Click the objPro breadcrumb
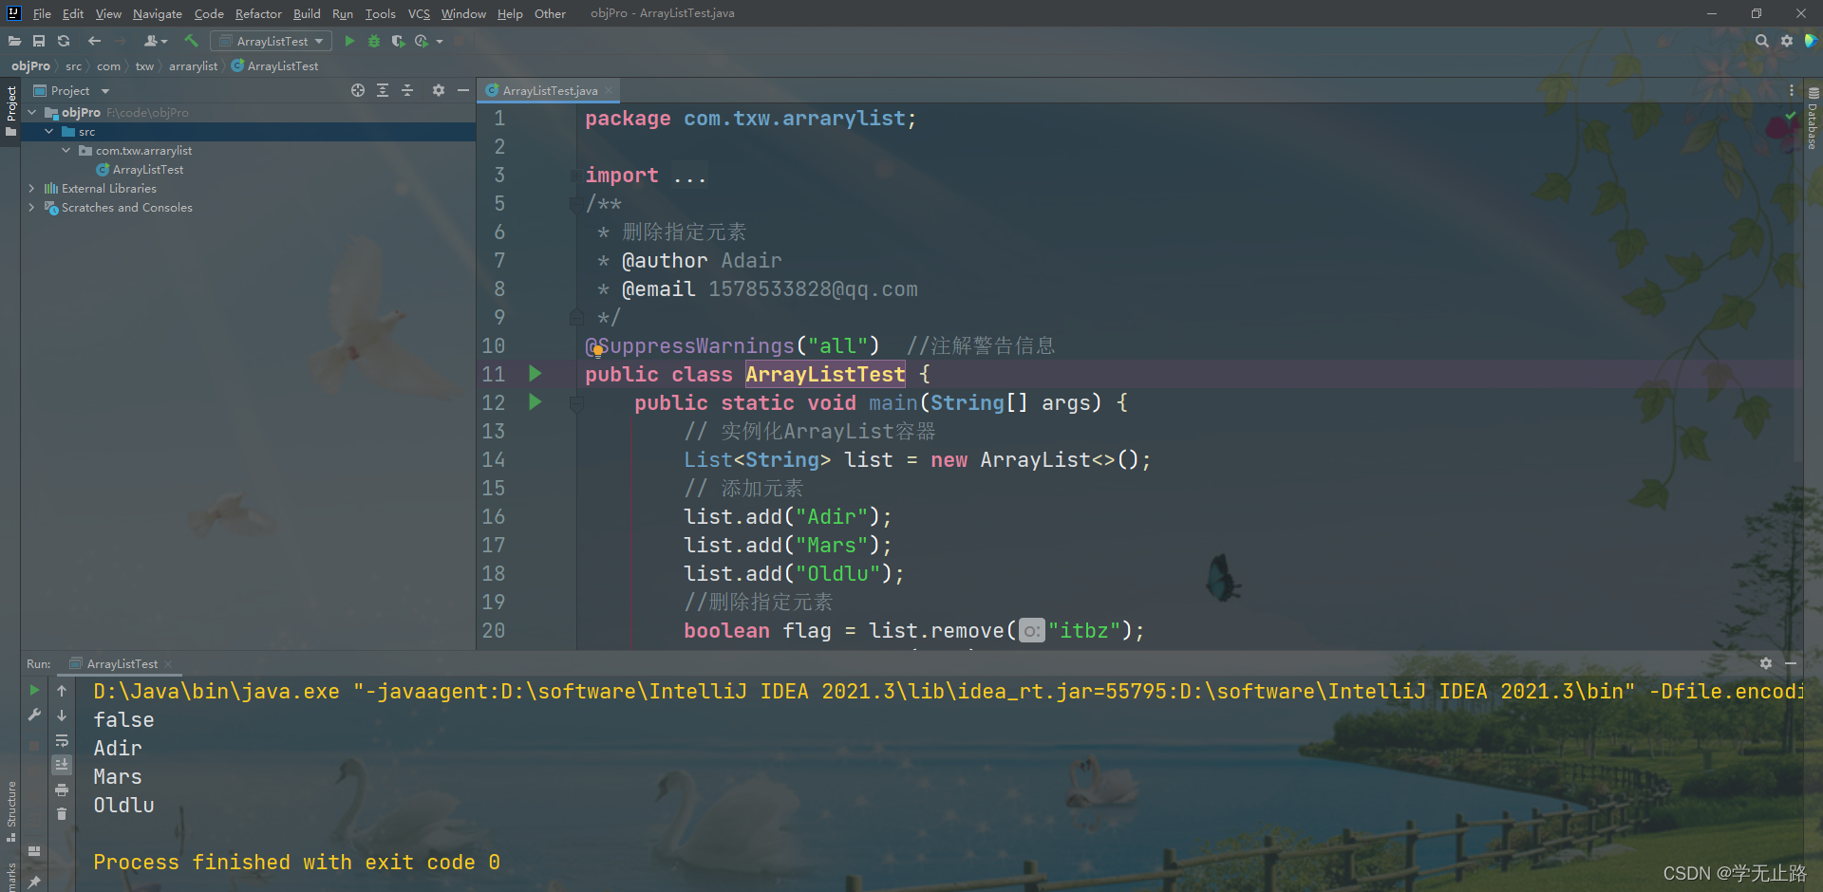This screenshot has height=892, width=1823. [30, 65]
